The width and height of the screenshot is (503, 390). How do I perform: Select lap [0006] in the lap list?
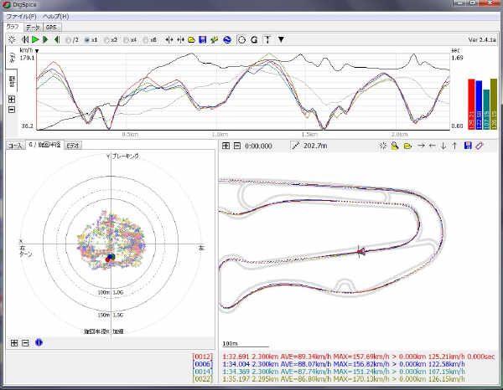(203, 364)
